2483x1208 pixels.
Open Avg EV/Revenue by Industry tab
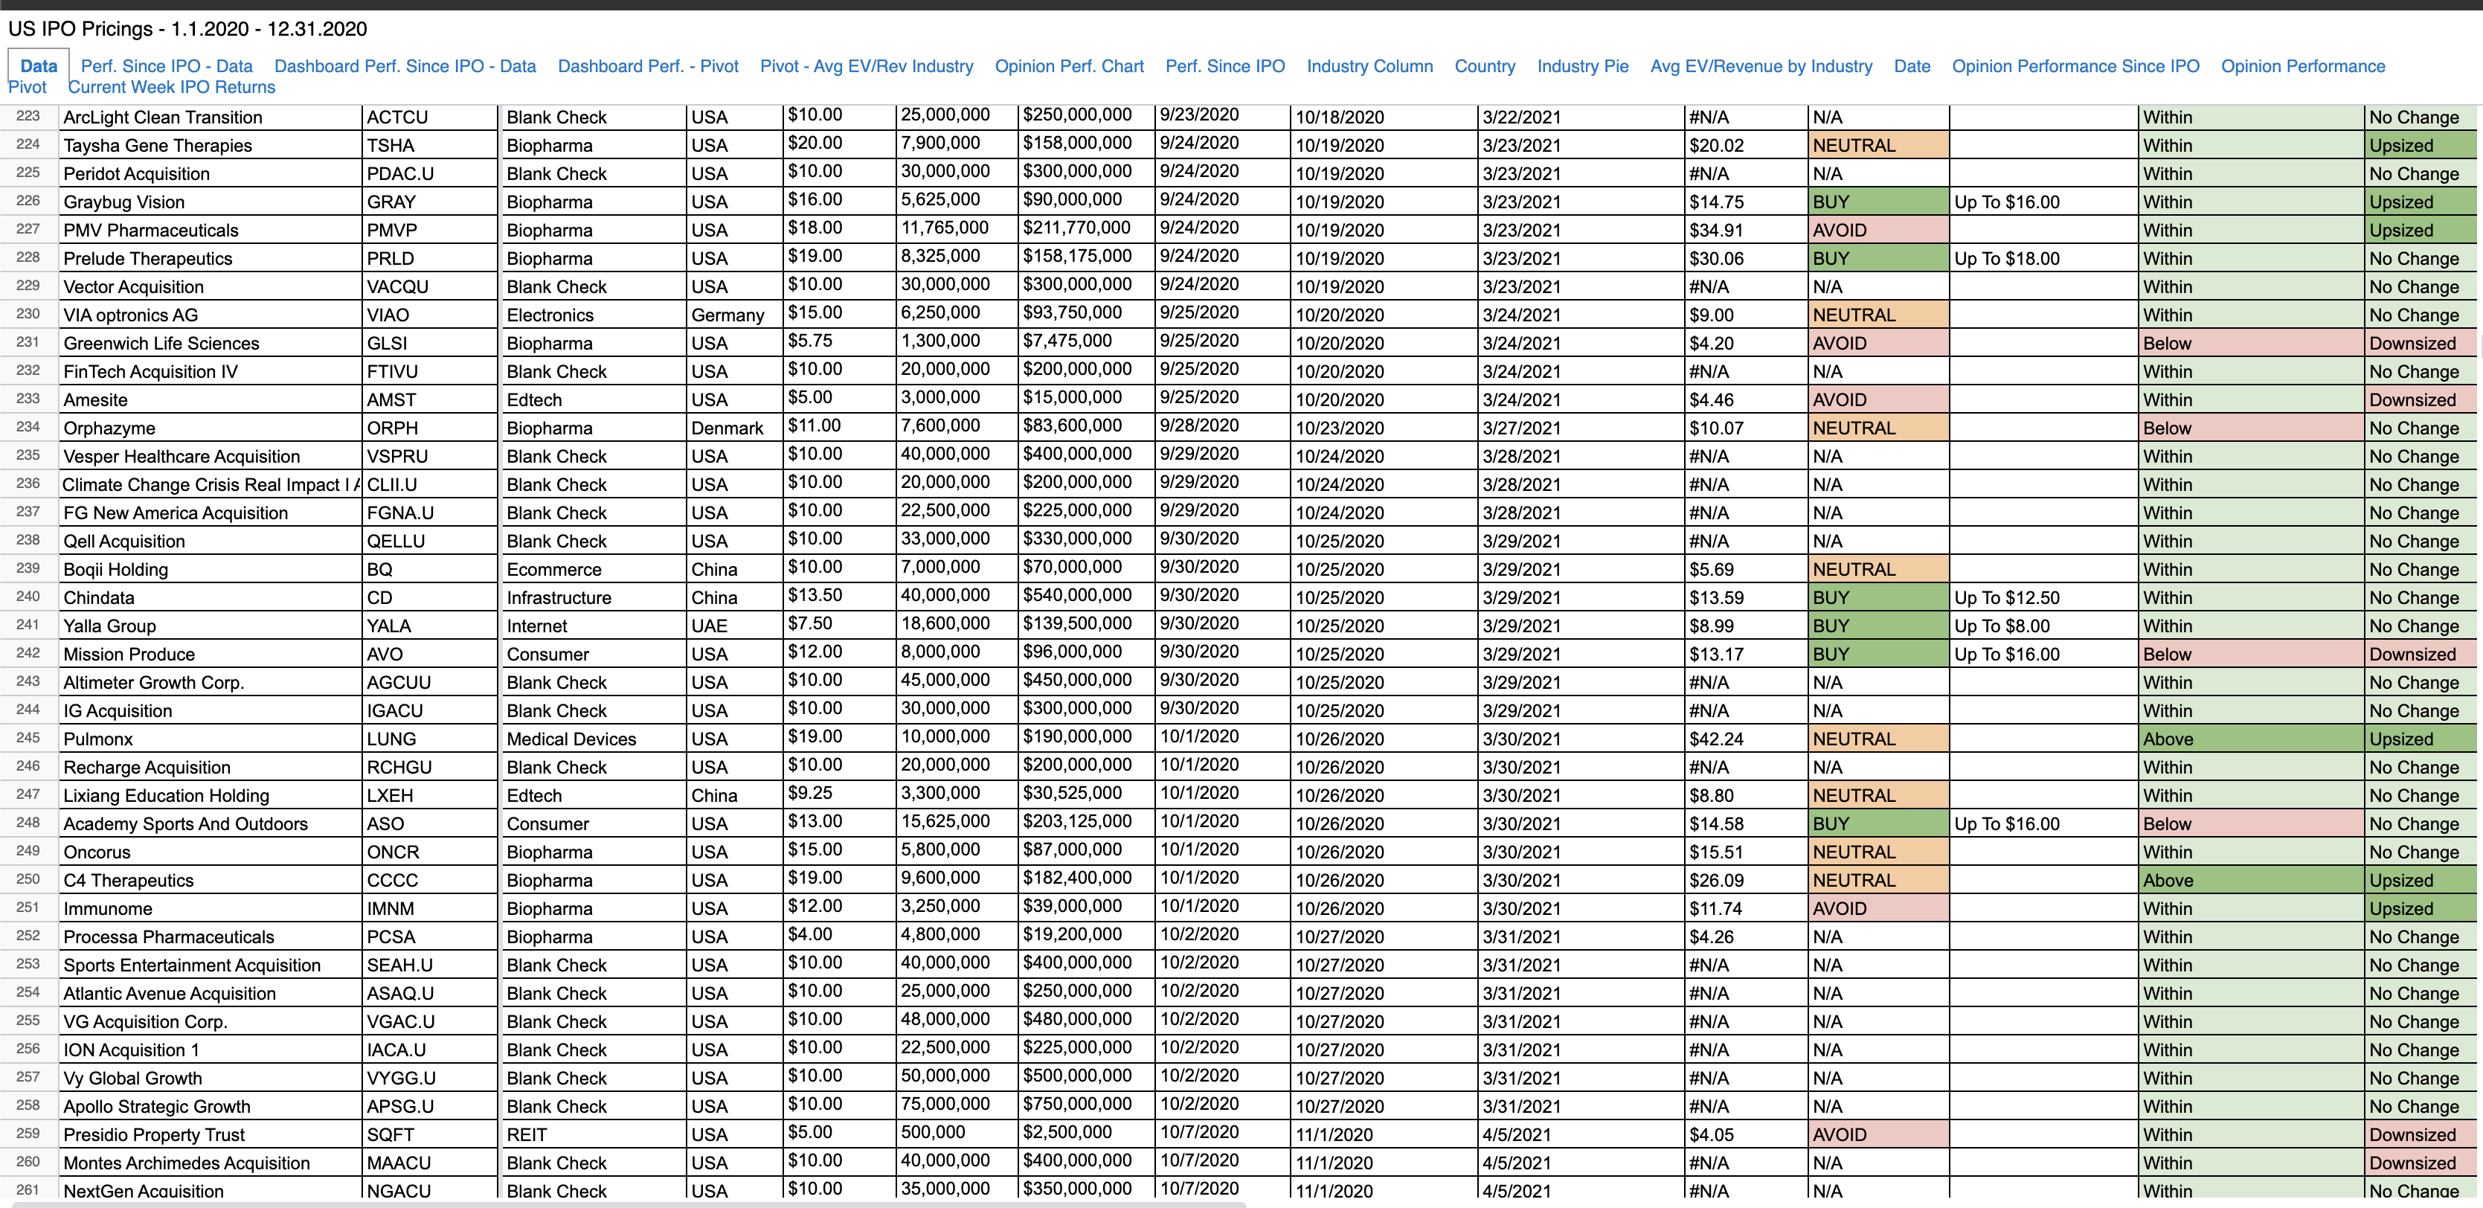pyautogui.click(x=1760, y=66)
